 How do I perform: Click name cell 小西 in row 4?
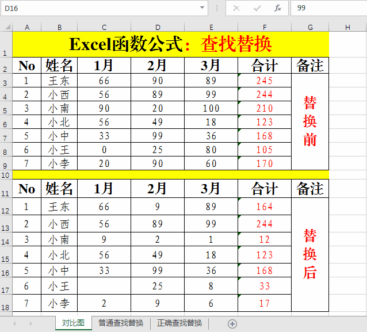click(x=59, y=94)
